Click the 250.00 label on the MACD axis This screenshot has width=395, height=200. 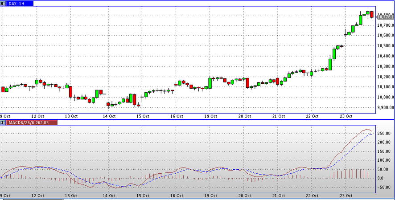[383, 133]
